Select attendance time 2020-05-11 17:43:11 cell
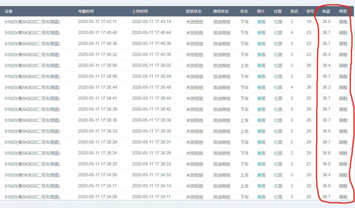Viewport: 355px width, 208px height. 97,22
